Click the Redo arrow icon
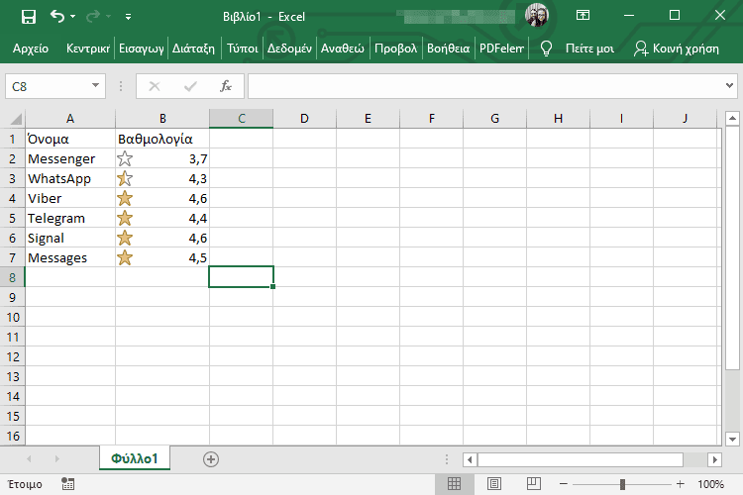This screenshot has width=743, height=495. [x=93, y=17]
